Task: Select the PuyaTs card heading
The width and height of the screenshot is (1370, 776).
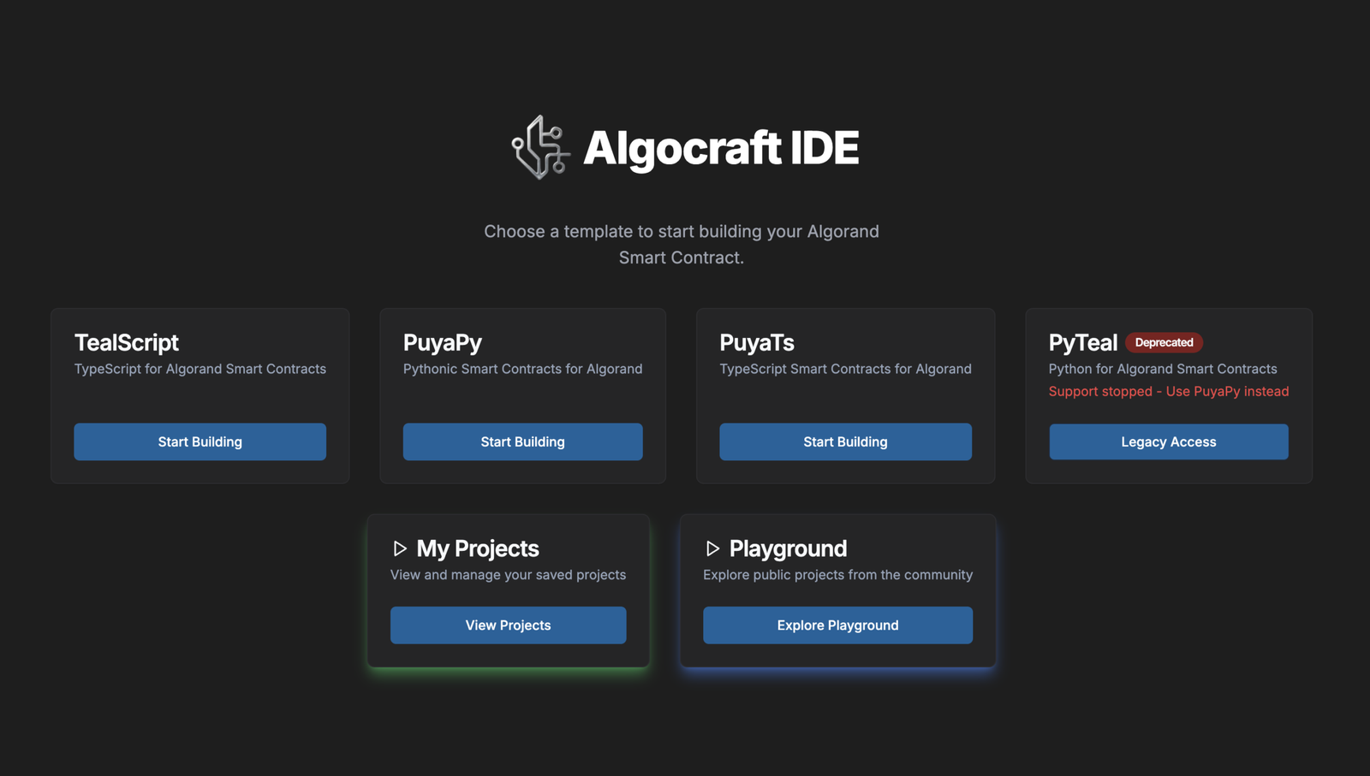Action: (757, 342)
